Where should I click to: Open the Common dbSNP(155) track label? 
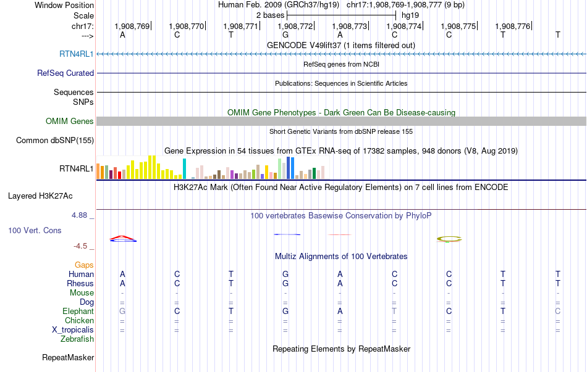54,141
